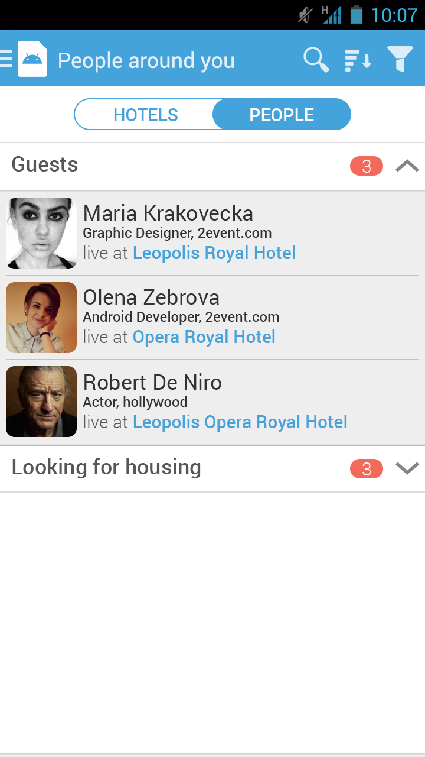Viewport: 425px width, 757px height.
Task: Open the search magnifier icon
Action: point(316,60)
